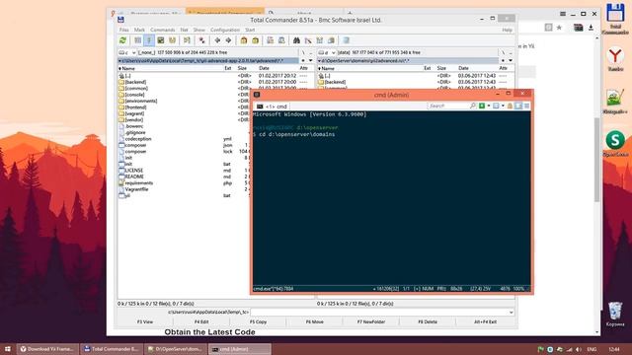This screenshot has width=632, height=355.
Task: Select the [console] folder in left panel
Action: point(134,95)
